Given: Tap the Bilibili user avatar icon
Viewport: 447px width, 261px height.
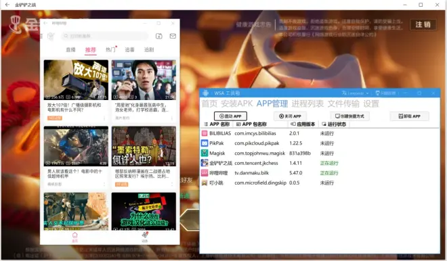Looking at the screenshot, I should (51, 36).
